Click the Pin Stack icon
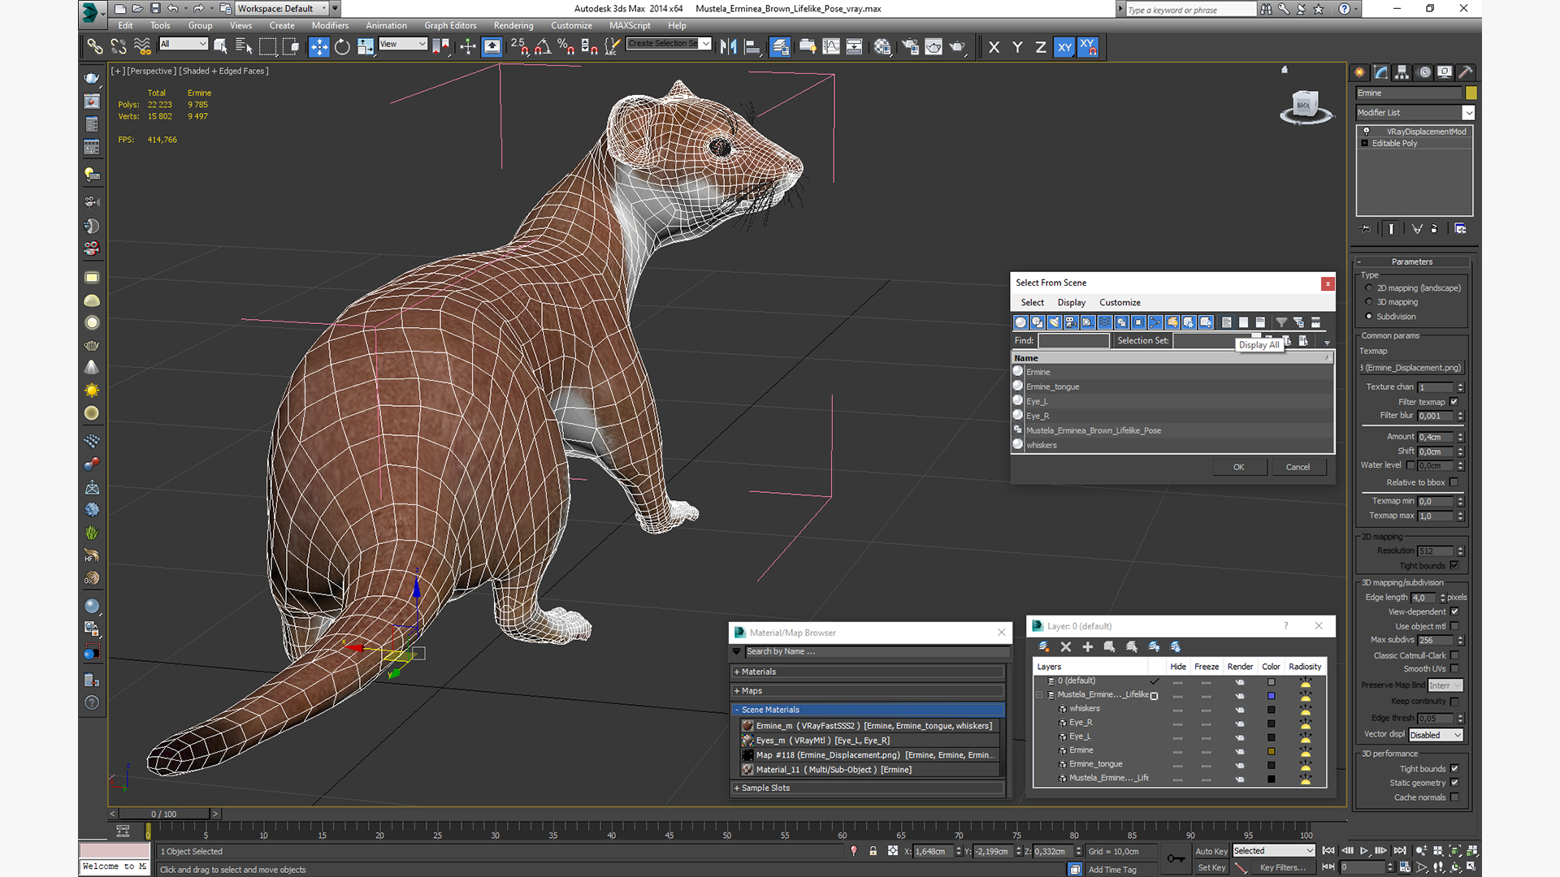Image resolution: width=1560 pixels, height=877 pixels. [1365, 229]
